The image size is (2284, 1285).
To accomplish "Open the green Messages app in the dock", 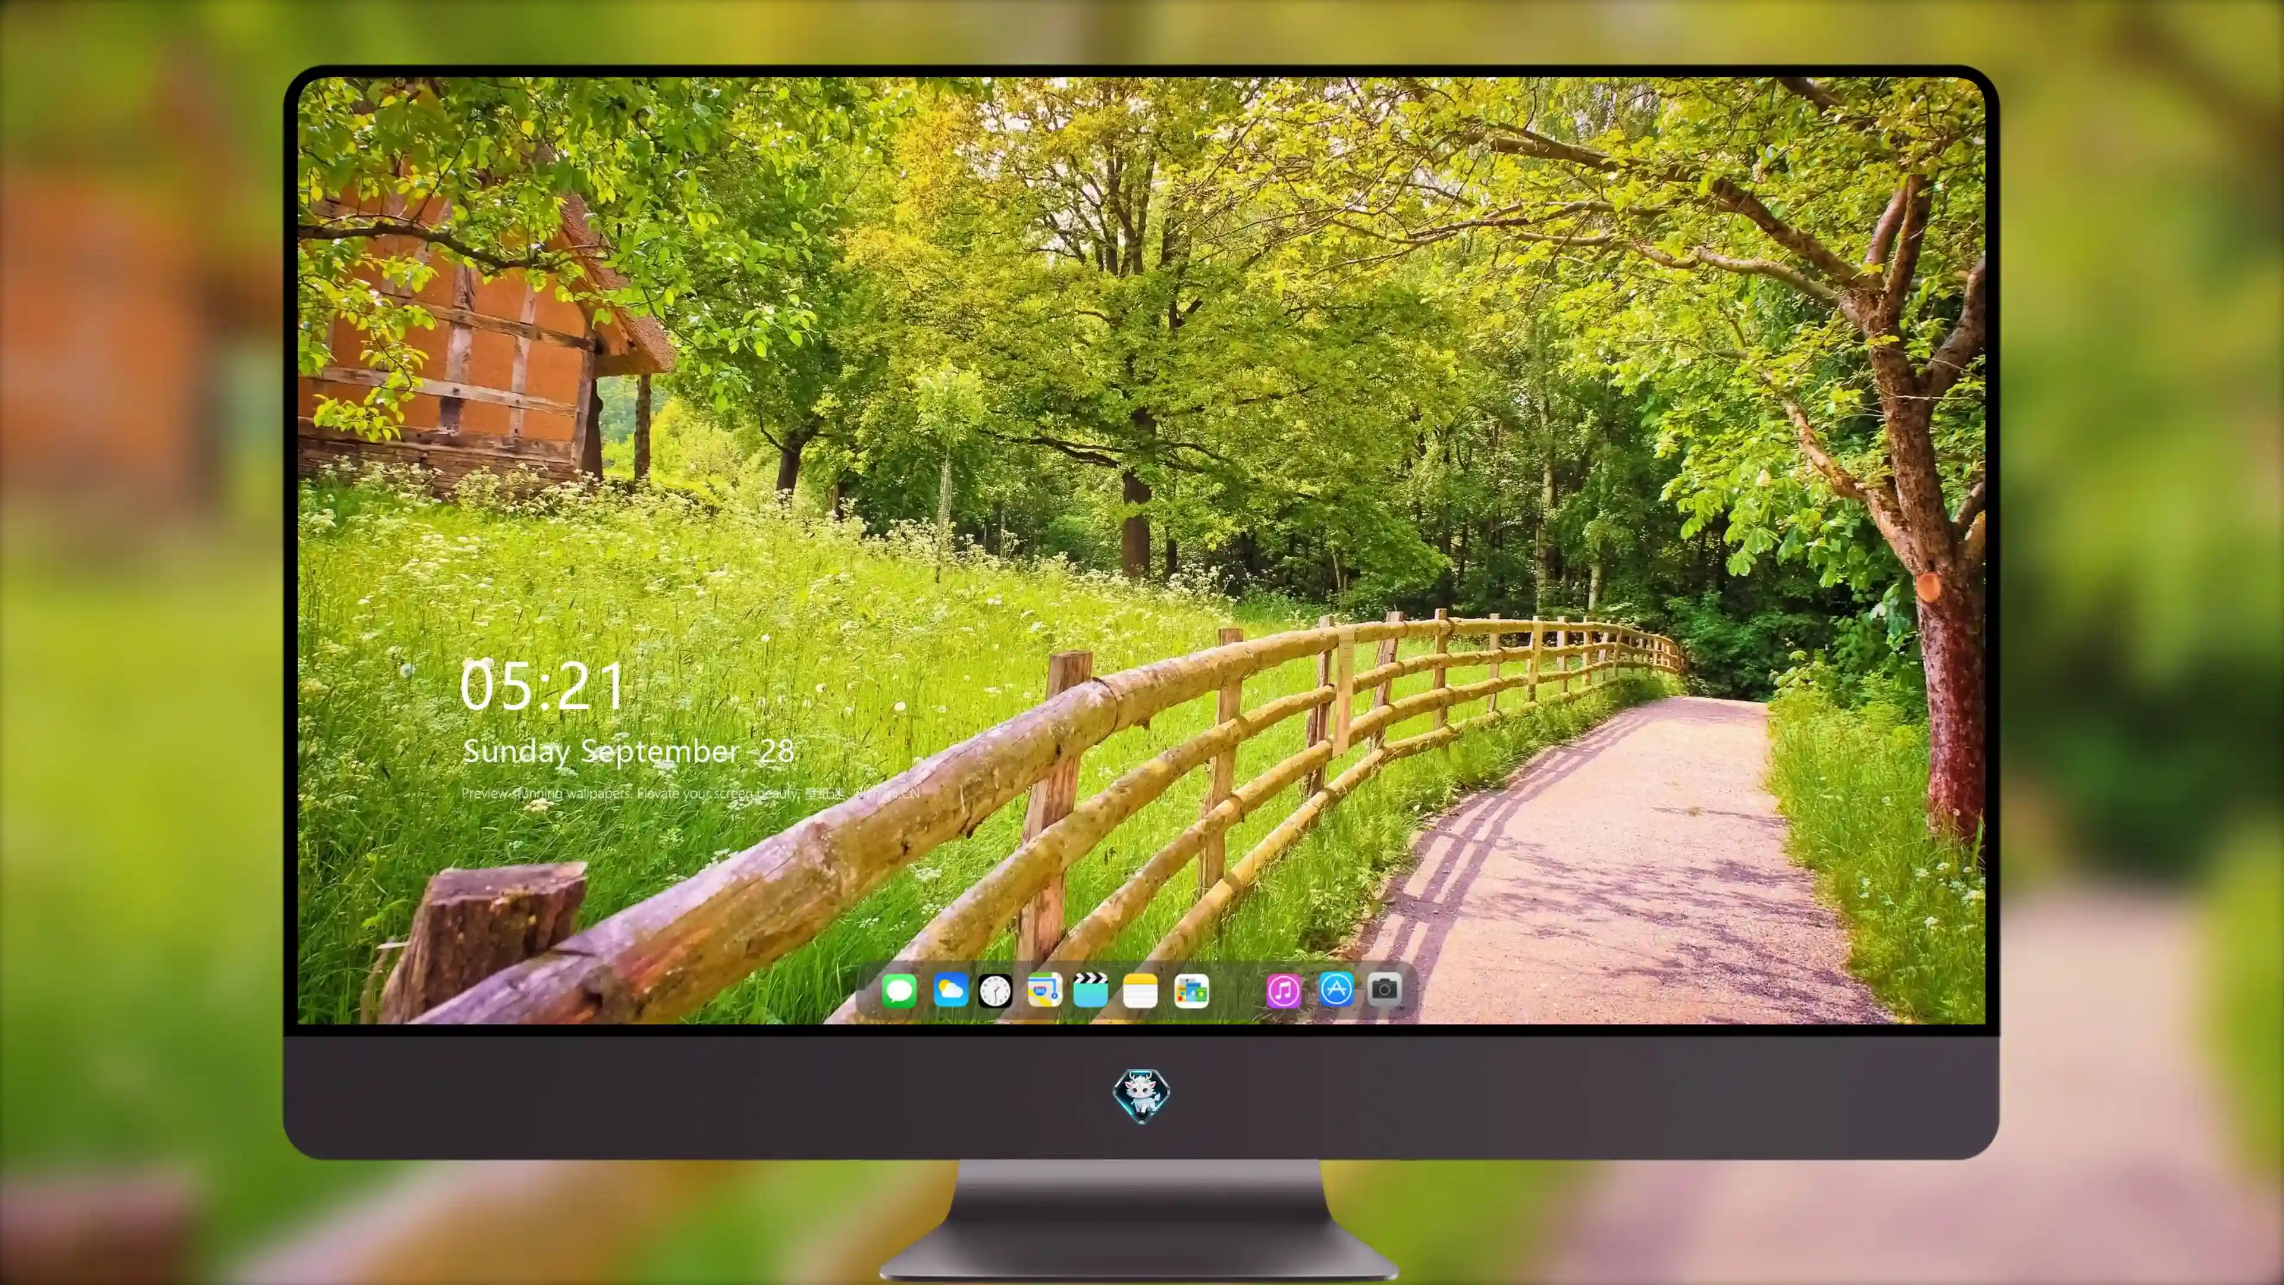I will click(899, 990).
